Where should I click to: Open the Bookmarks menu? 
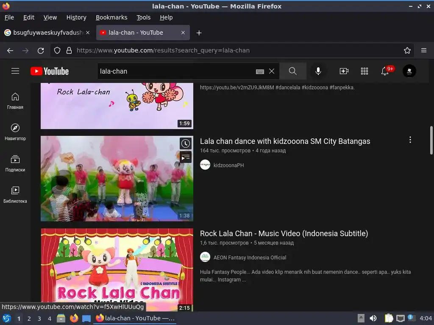pyautogui.click(x=111, y=17)
